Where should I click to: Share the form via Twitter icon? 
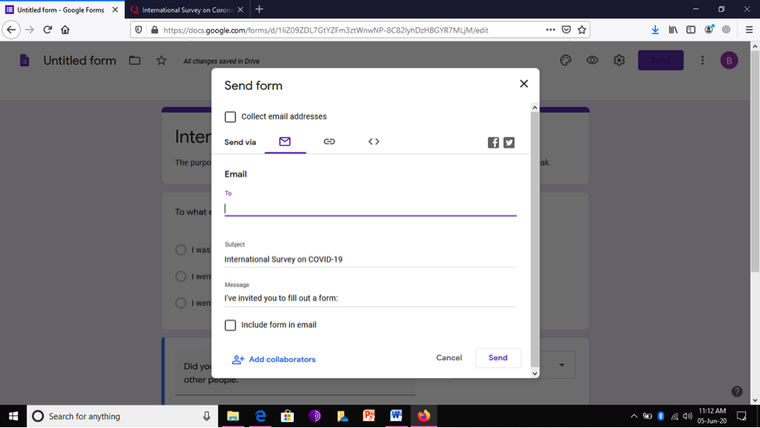point(509,143)
